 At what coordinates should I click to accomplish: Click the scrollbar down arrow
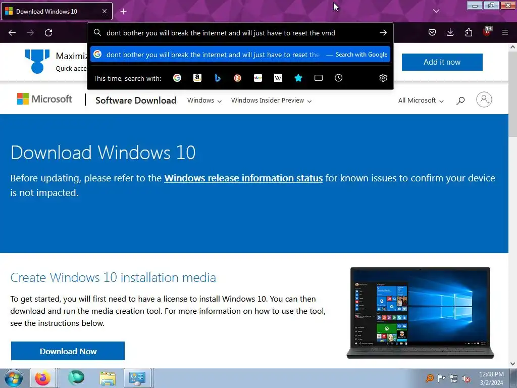(x=512, y=364)
